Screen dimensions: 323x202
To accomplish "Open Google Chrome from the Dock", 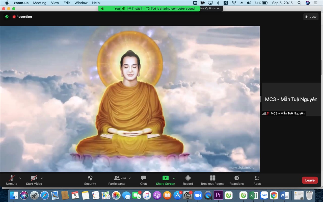I will pyautogui.click(x=274, y=195).
